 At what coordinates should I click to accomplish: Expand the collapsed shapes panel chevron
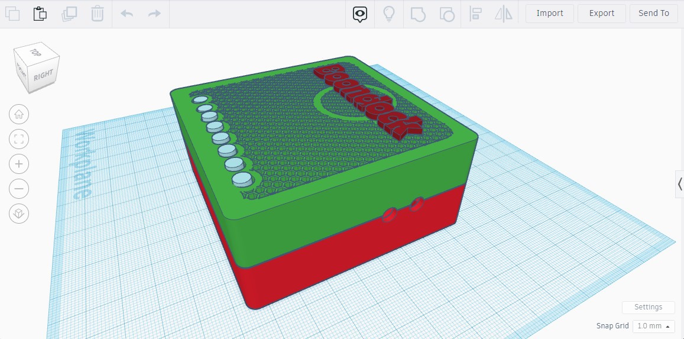(680, 184)
